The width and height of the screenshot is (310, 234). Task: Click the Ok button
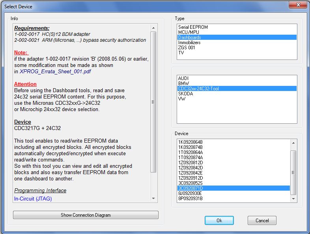(219, 220)
